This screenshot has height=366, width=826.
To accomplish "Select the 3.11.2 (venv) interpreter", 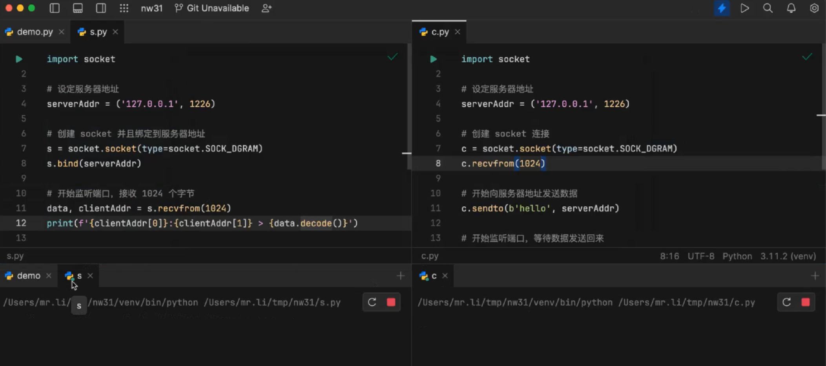I will (x=788, y=256).
